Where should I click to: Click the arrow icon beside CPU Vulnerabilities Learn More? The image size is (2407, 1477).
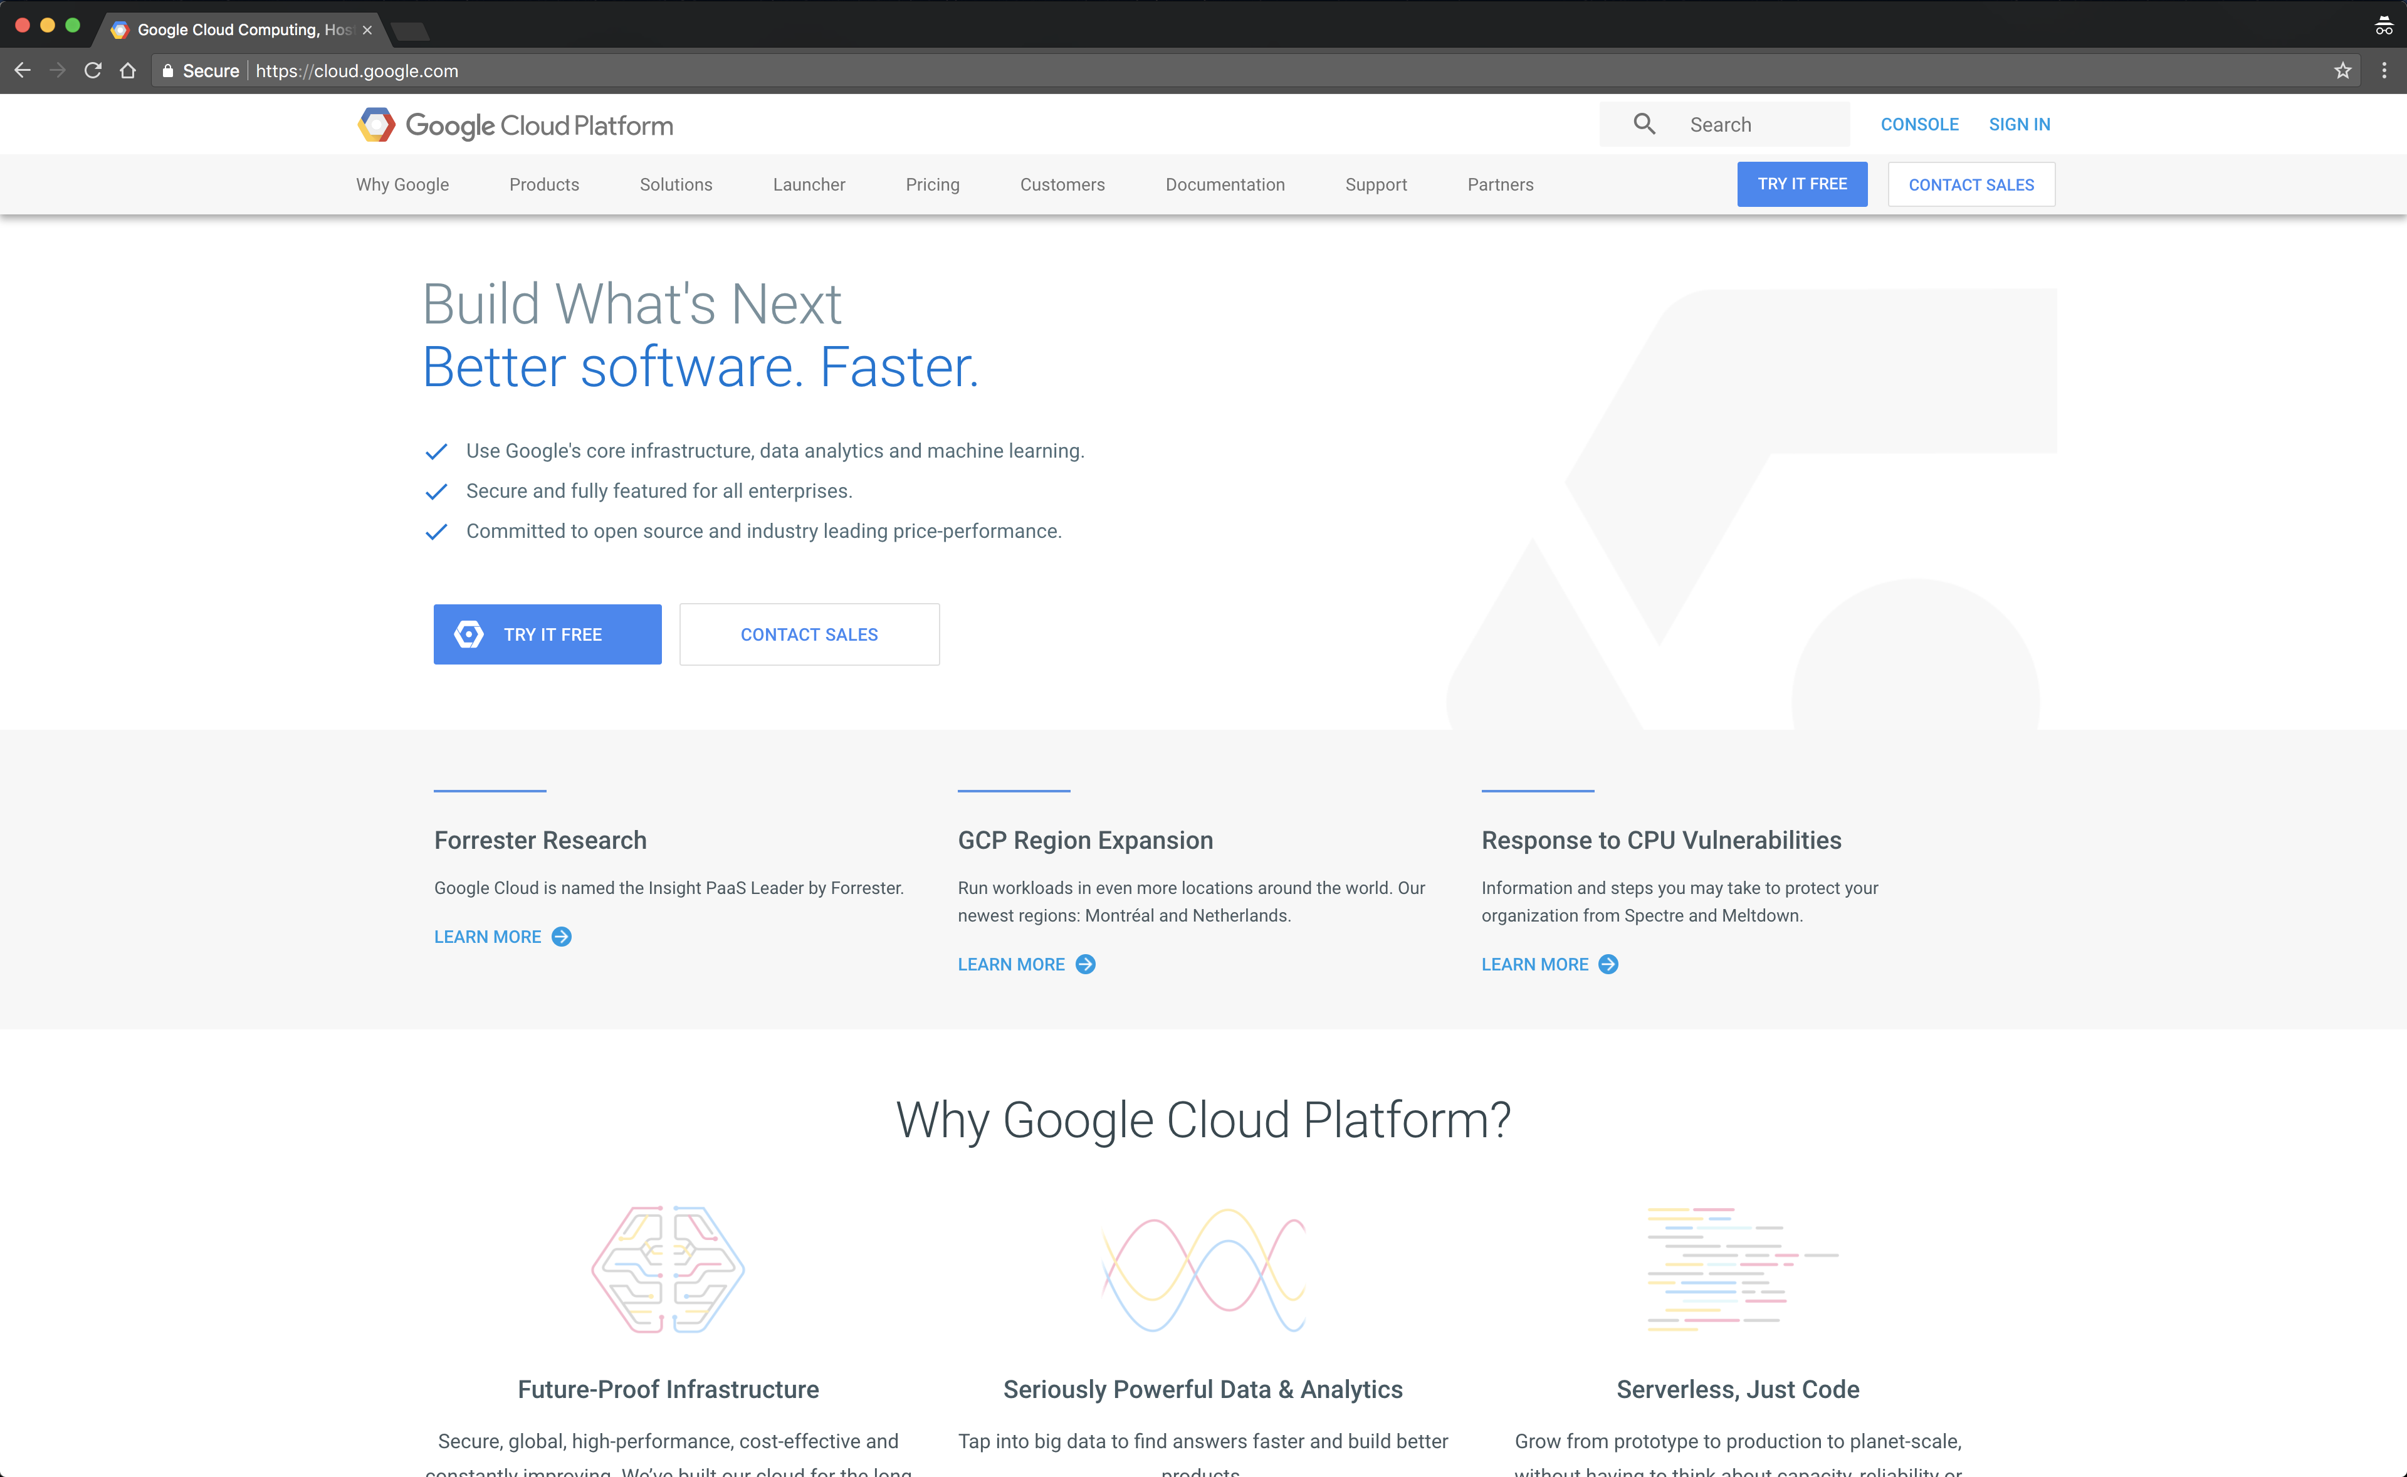point(1609,964)
